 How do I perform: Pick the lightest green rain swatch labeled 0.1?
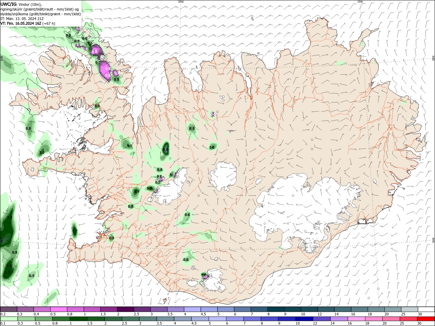[8, 319]
